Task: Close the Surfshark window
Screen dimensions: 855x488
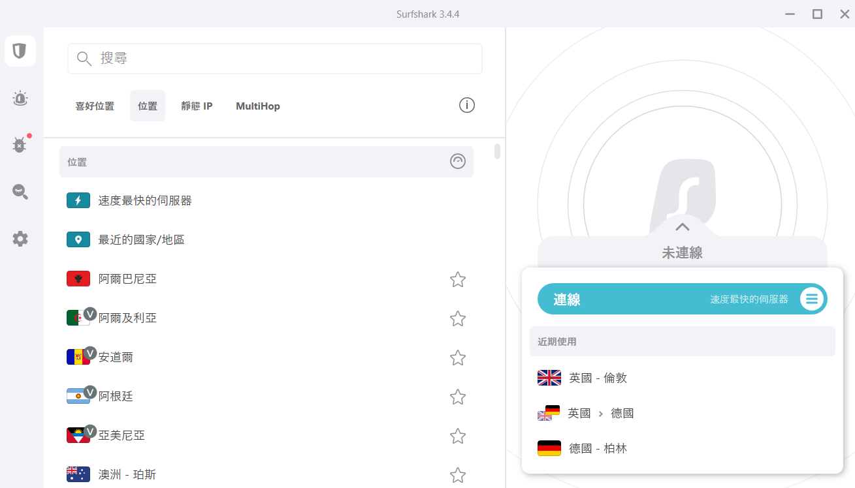Action: tap(845, 14)
